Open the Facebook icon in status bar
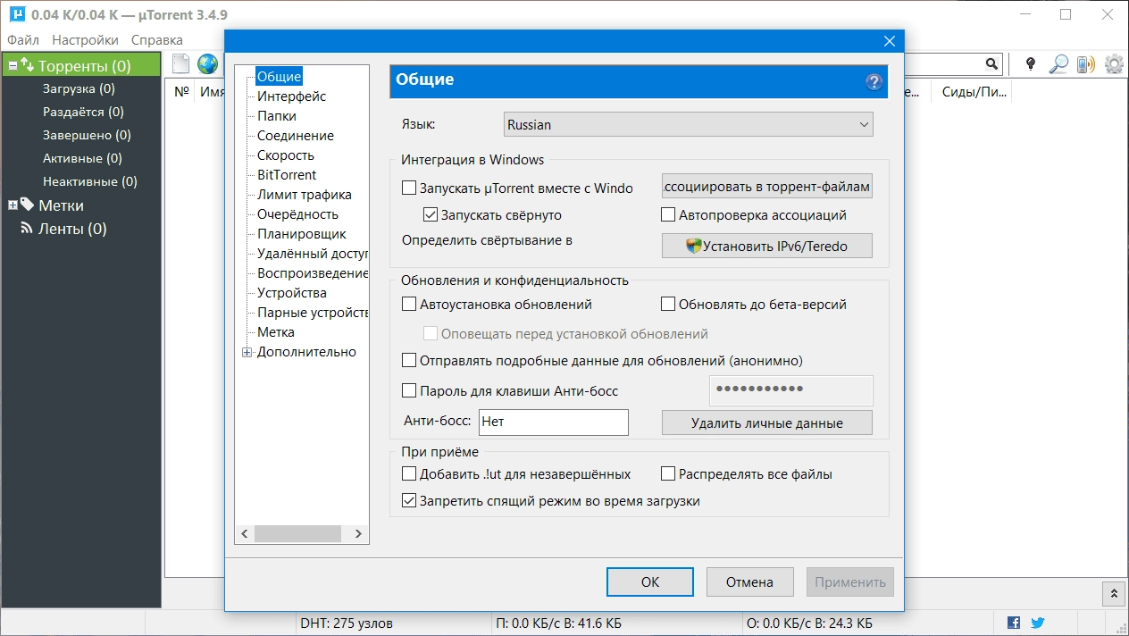The width and height of the screenshot is (1129, 636). (x=1014, y=623)
